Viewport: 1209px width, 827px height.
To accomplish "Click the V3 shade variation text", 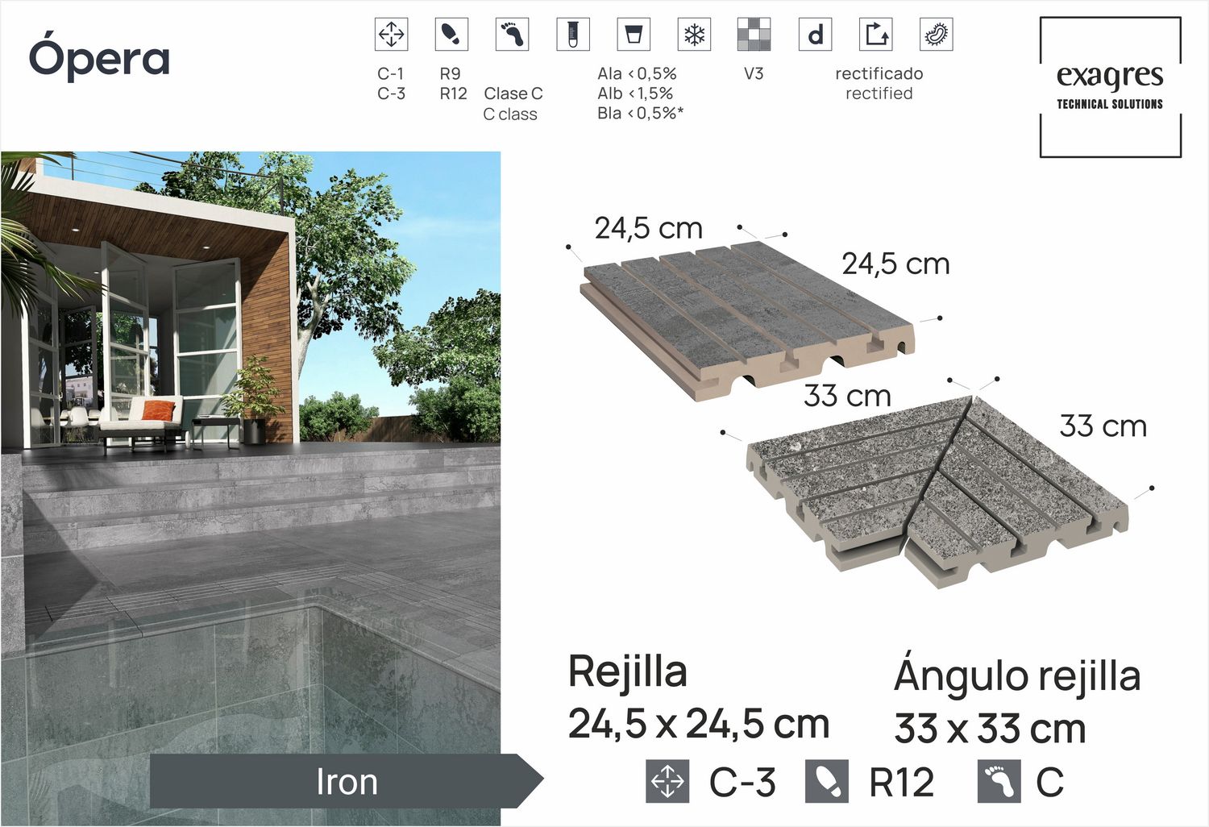I will (x=754, y=73).
